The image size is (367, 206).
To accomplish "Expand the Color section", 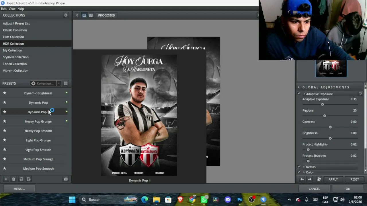I will (304, 173).
